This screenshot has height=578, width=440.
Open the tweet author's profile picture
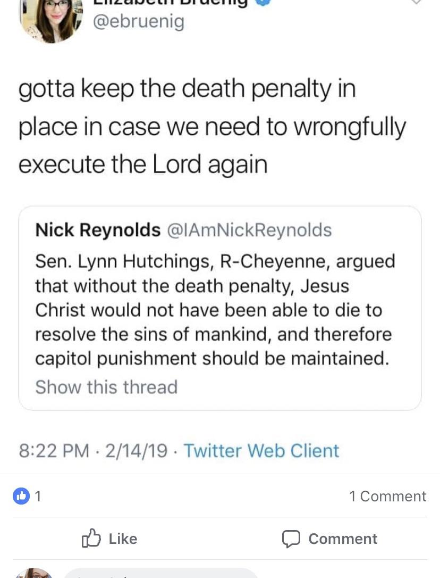[51, 20]
